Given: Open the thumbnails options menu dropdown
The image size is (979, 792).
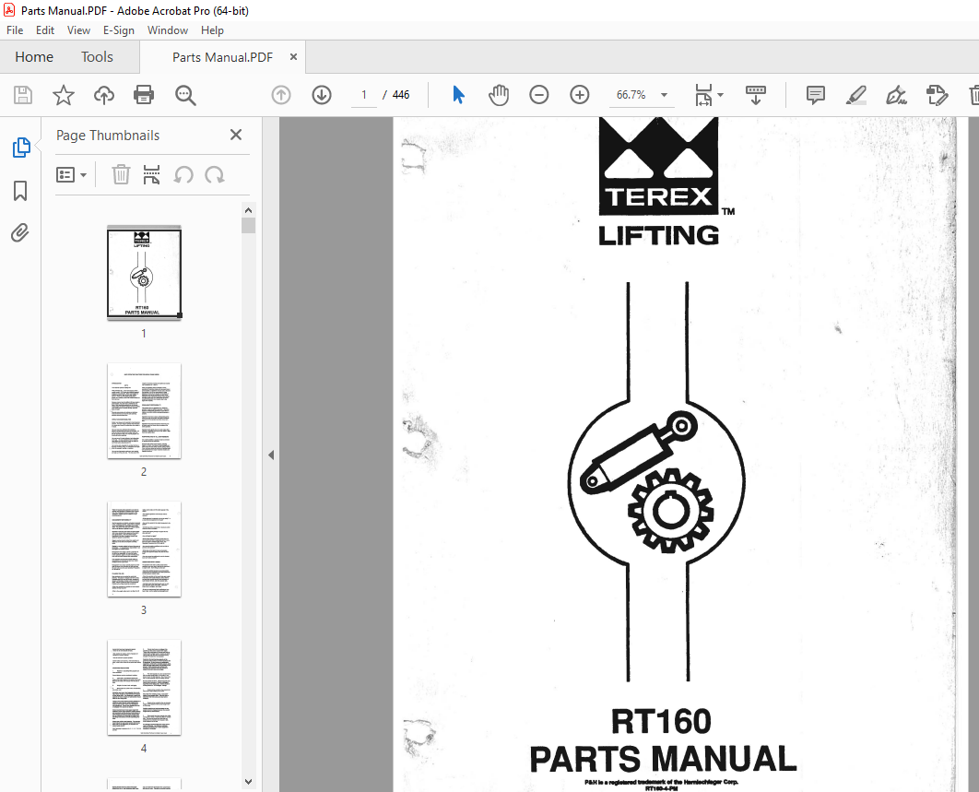Looking at the screenshot, I should click(x=71, y=175).
